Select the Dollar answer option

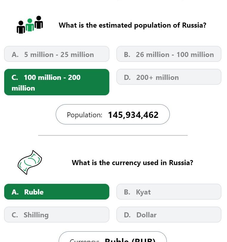(x=169, y=214)
